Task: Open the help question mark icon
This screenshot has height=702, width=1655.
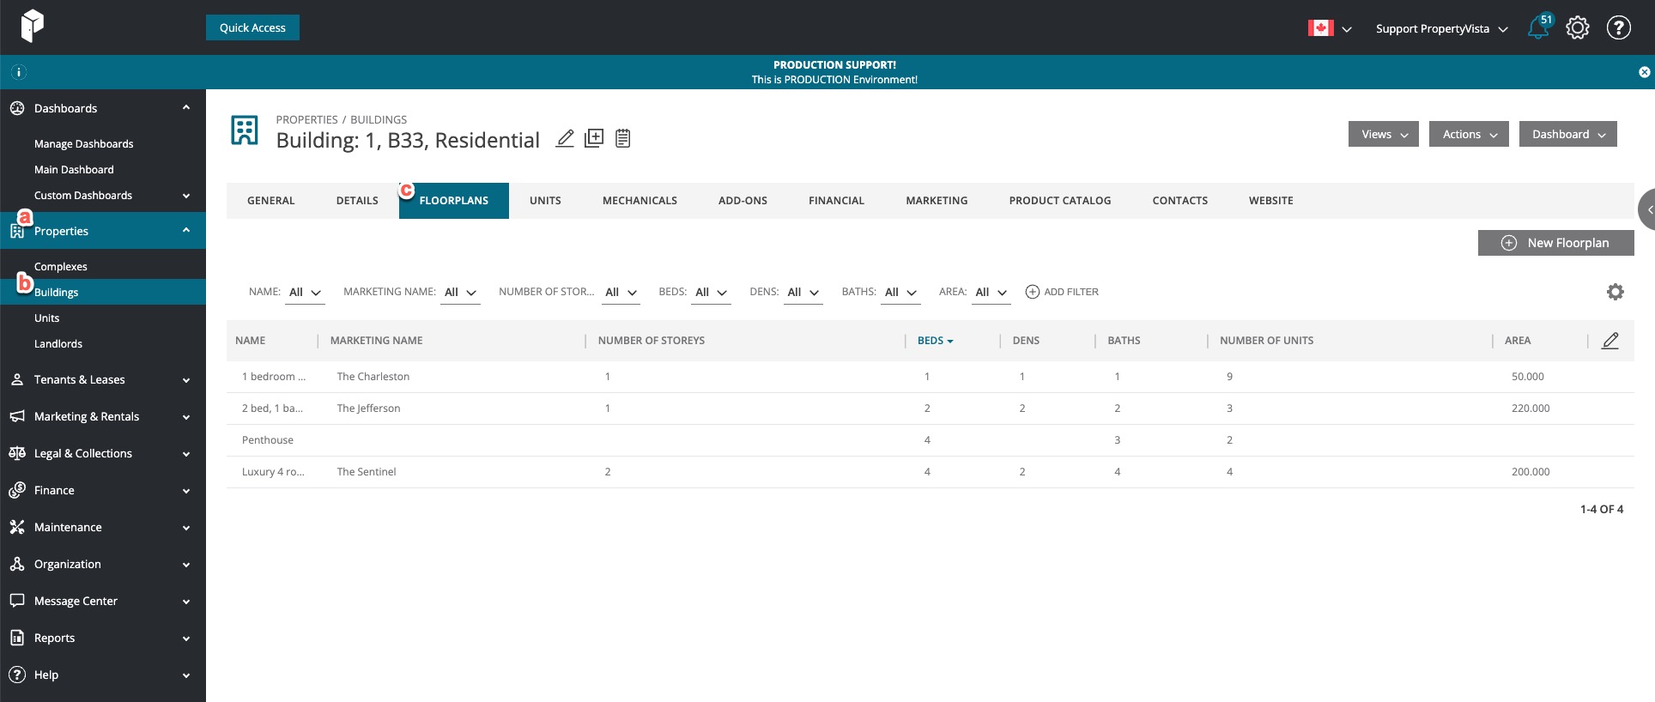Action: coord(1619,28)
